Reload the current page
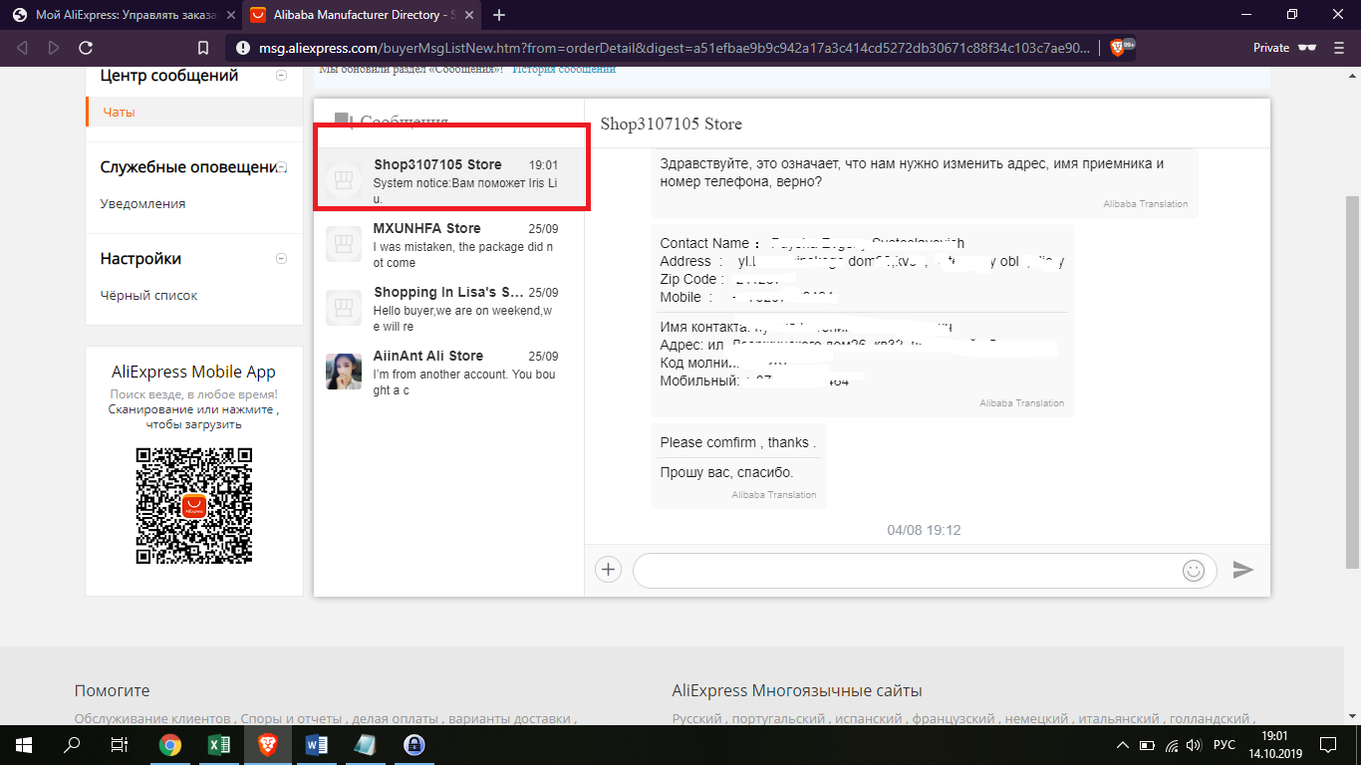Image resolution: width=1361 pixels, height=765 pixels. [86, 48]
